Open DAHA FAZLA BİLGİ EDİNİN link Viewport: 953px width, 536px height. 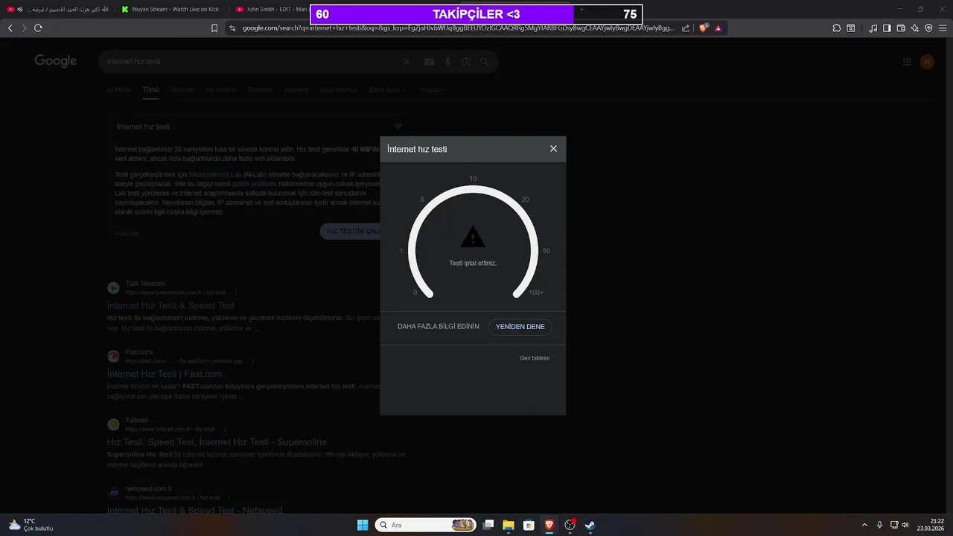(x=439, y=327)
